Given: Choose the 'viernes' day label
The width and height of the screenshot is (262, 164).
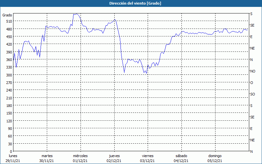Looking at the screenshot, I should 148,156.
